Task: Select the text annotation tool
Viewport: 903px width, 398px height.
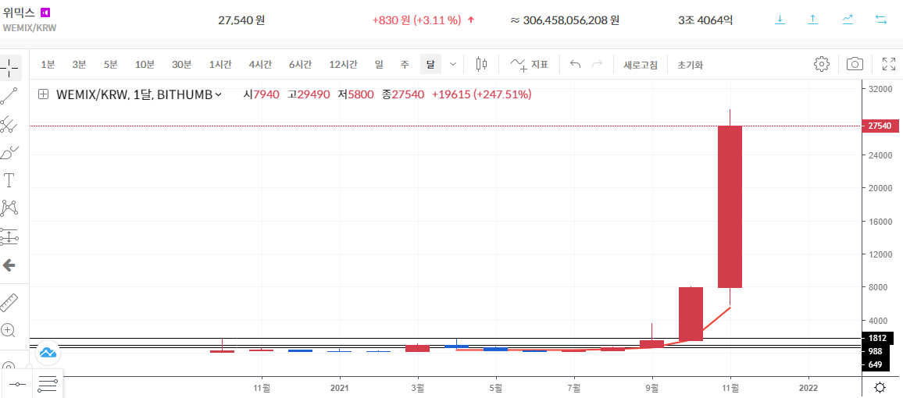Action: [9, 180]
